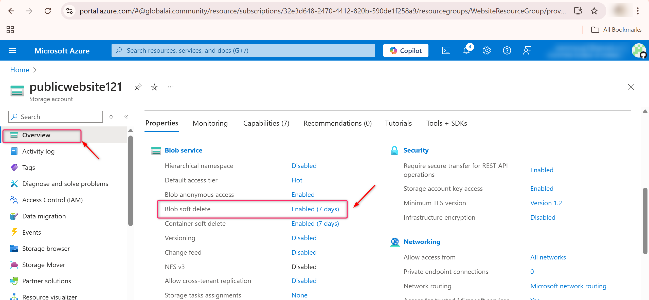Go back with browser back arrow
The image size is (649, 300).
coord(11,11)
